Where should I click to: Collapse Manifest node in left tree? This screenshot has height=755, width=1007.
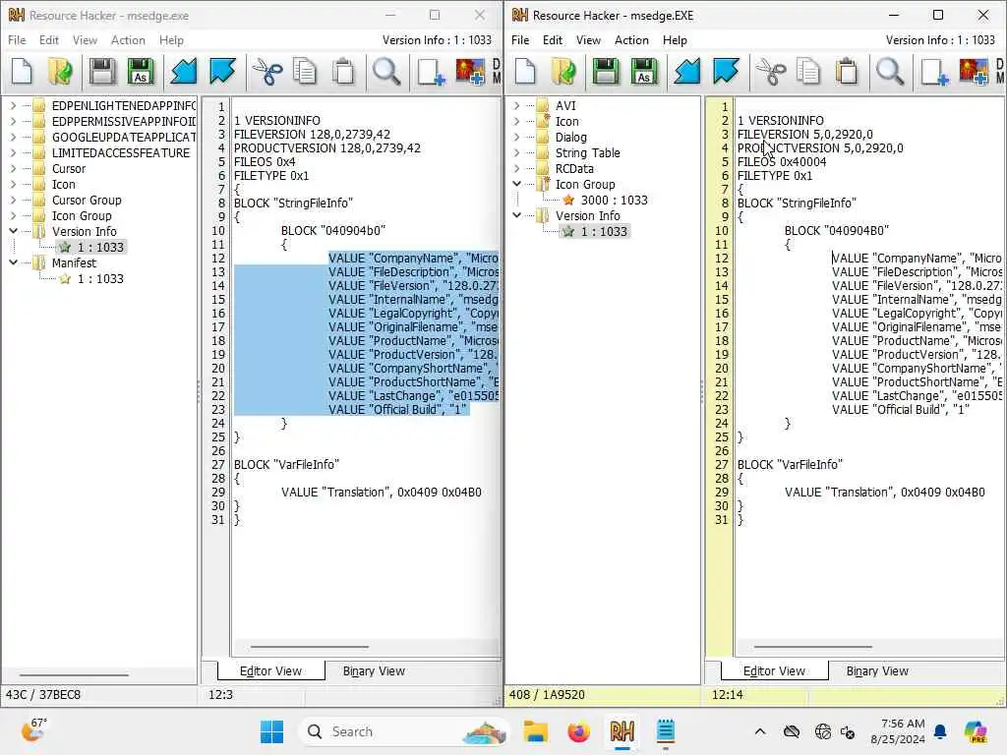coord(13,262)
